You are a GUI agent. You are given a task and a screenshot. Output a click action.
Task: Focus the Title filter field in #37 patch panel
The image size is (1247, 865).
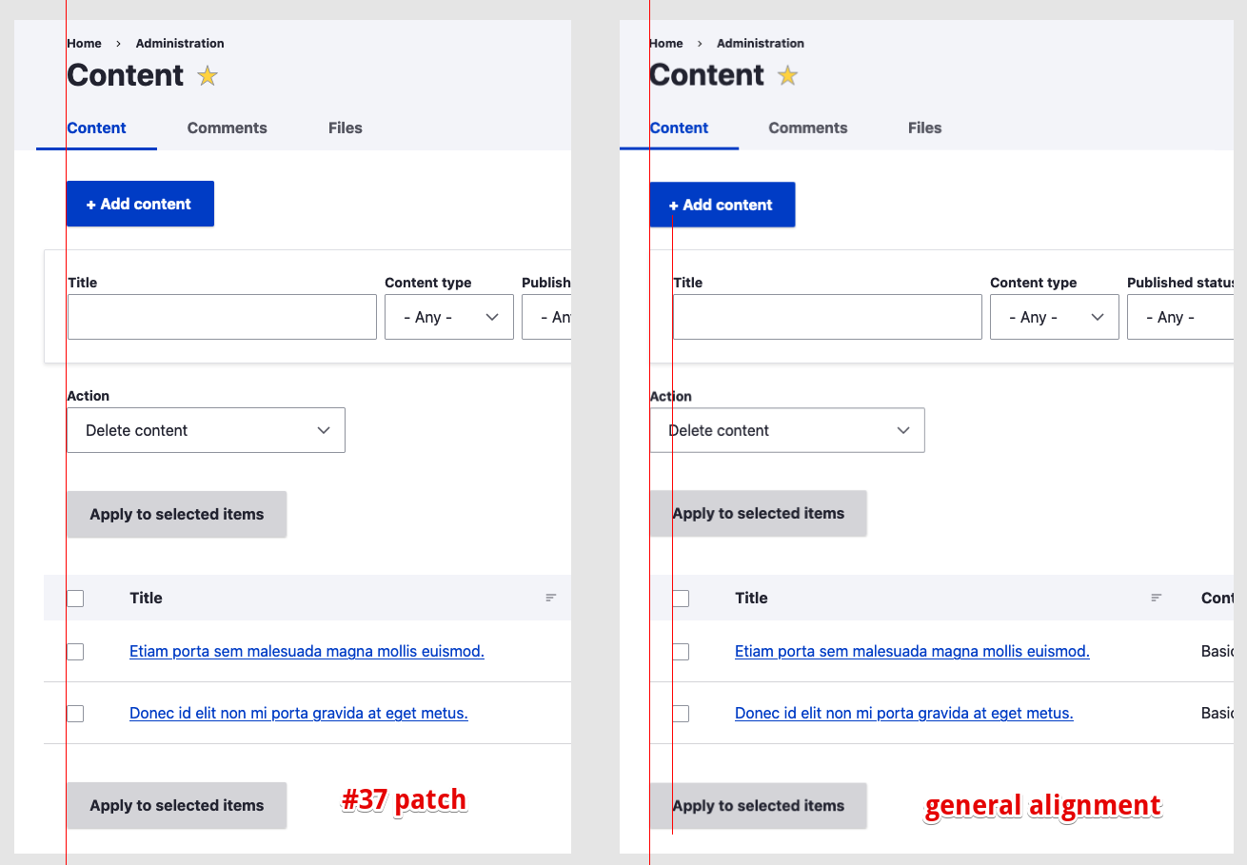(x=222, y=317)
